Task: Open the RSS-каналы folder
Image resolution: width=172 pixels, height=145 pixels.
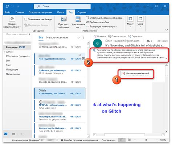Action: [18, 56]
